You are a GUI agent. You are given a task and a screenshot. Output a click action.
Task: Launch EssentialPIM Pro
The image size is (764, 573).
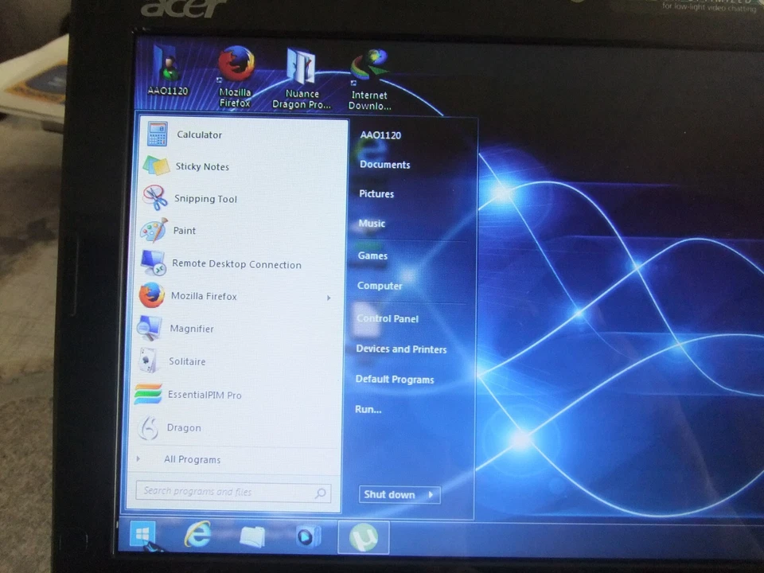205,395
